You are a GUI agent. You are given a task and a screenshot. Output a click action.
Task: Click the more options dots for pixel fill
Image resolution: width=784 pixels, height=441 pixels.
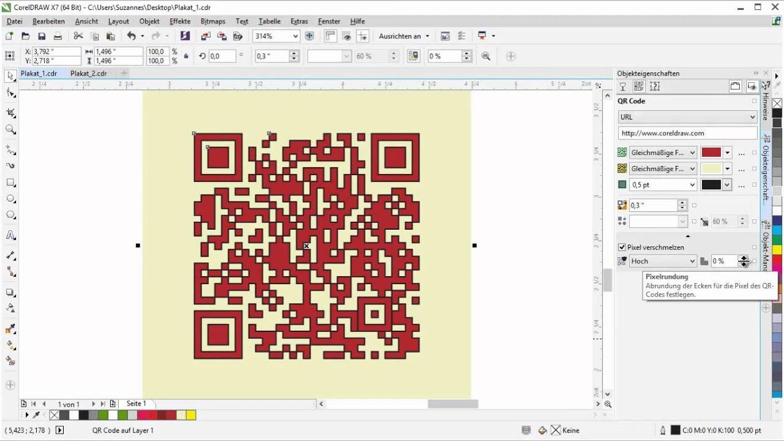[x=742, y=153]
